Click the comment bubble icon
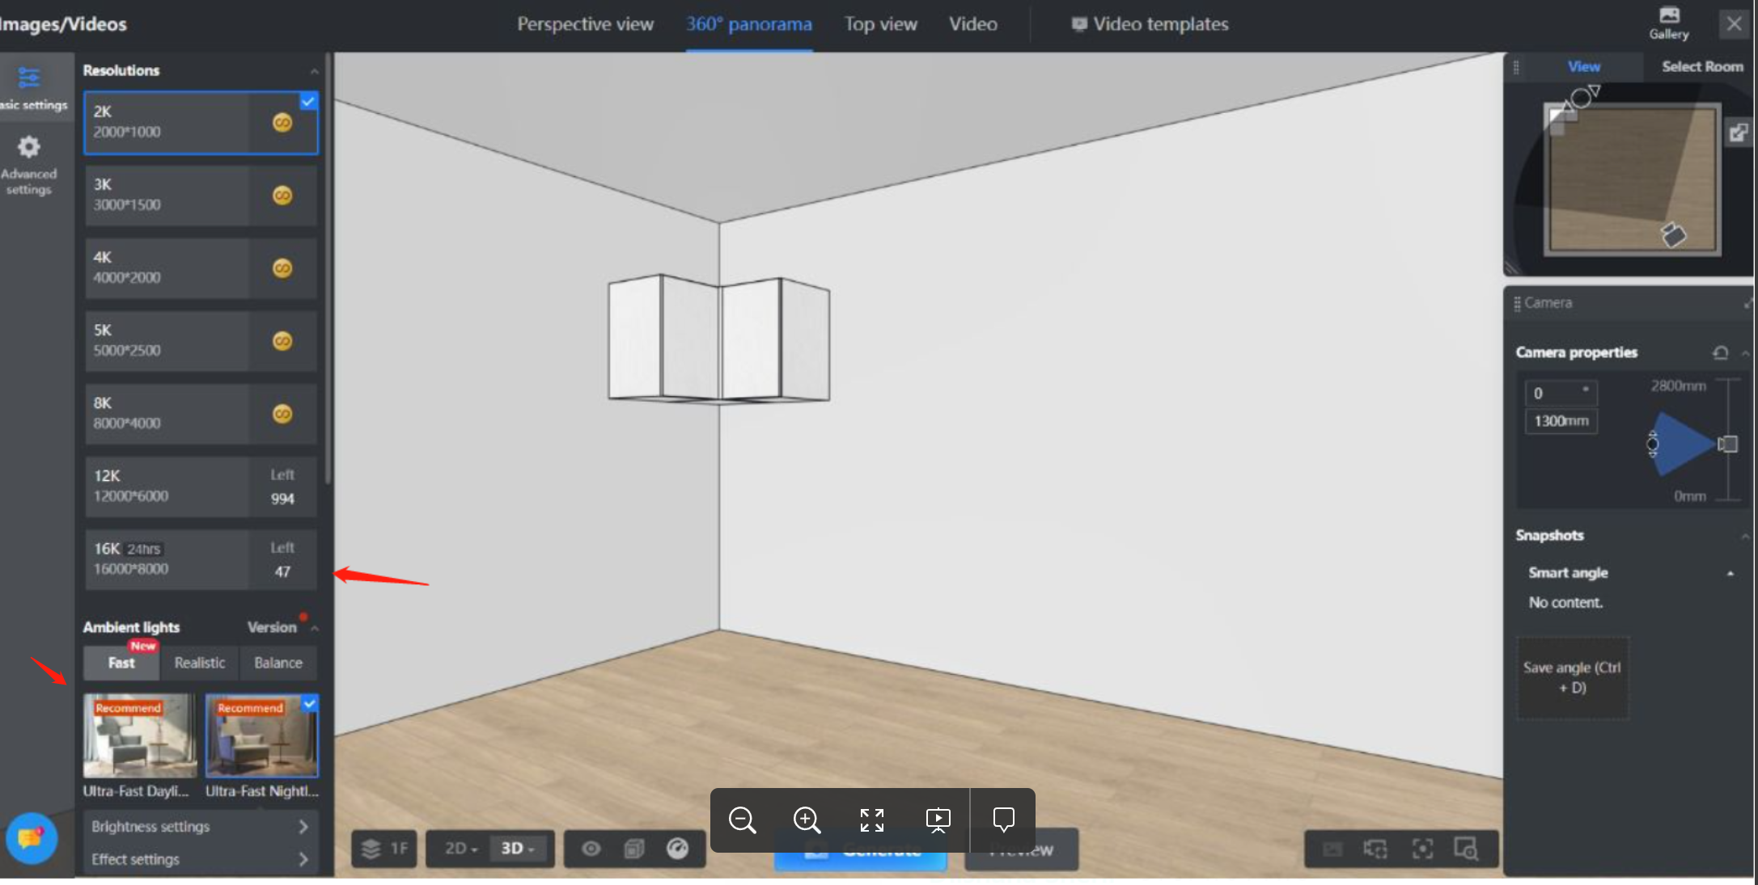The width and height of the screenshot is (1758, 885). 1003,820
